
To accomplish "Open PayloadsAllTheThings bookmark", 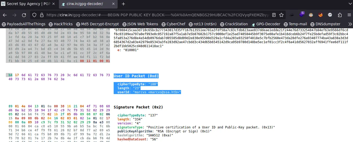I will click(x=24, y=24).
